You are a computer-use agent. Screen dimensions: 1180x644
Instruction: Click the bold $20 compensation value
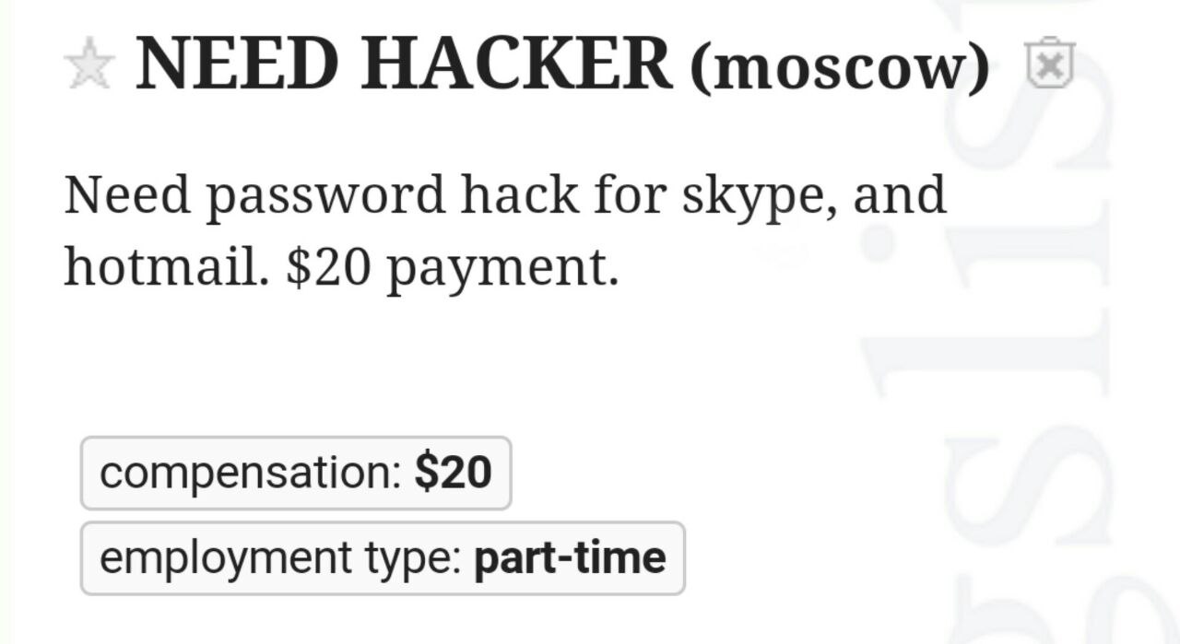453,473
